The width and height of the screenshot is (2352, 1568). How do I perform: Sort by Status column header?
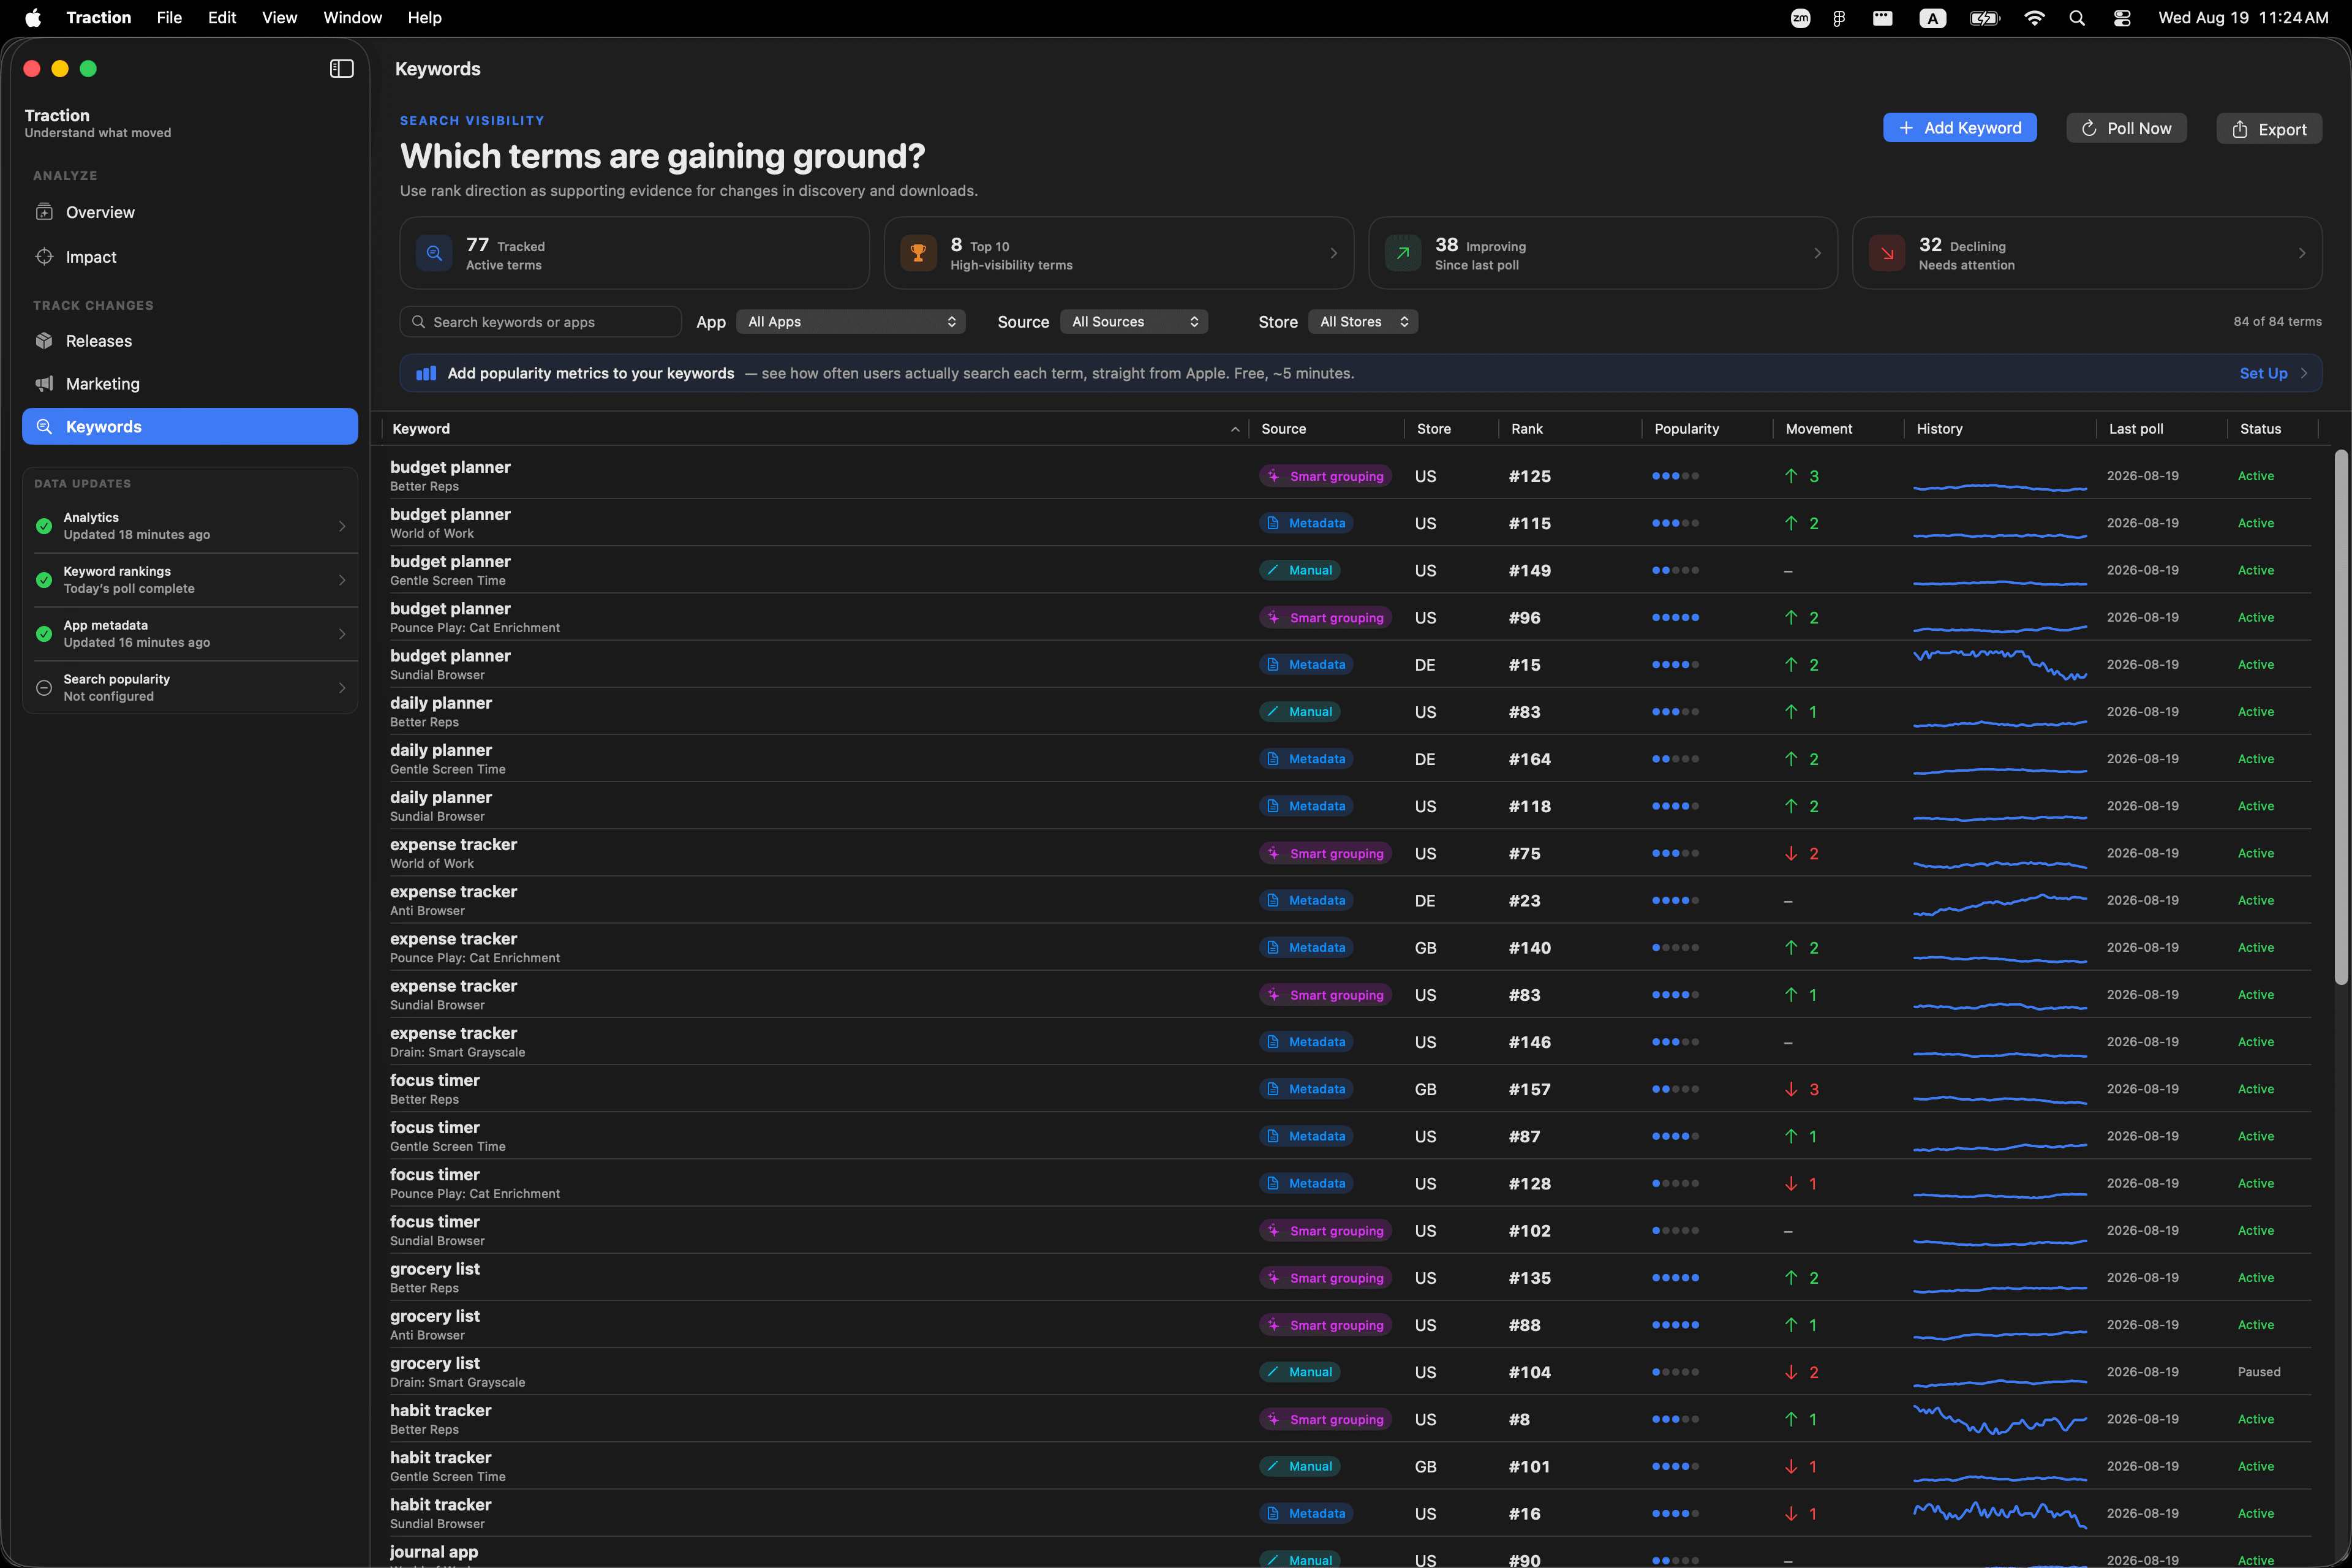tap(2273, 429)
